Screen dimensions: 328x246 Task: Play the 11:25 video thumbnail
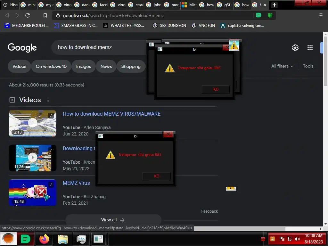[x=33, y=158]
